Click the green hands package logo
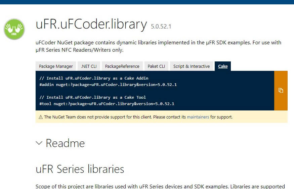 [14, 29]
